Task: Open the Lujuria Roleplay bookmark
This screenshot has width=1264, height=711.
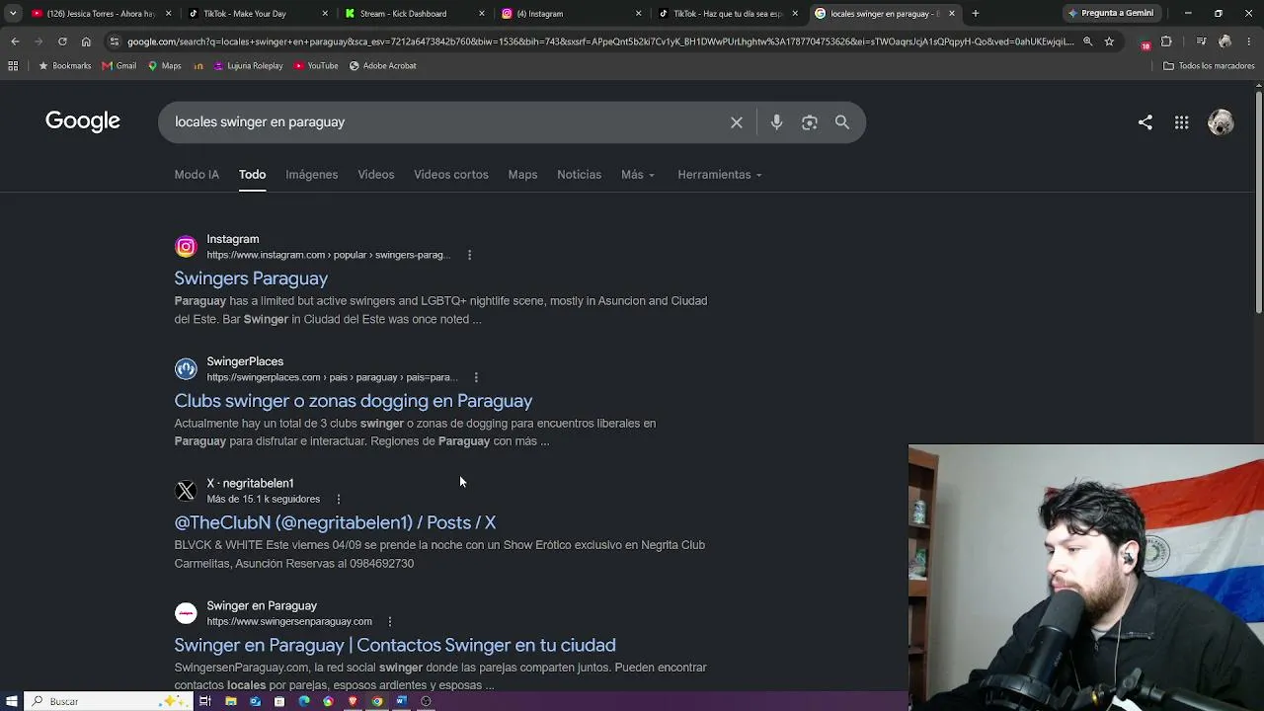Action: (248, 66)
